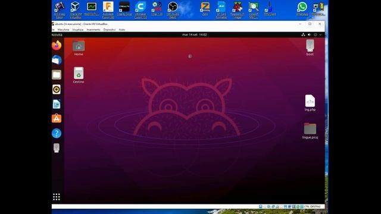
Task: Close the VirtualBox window
Action: tap(320, 24)
